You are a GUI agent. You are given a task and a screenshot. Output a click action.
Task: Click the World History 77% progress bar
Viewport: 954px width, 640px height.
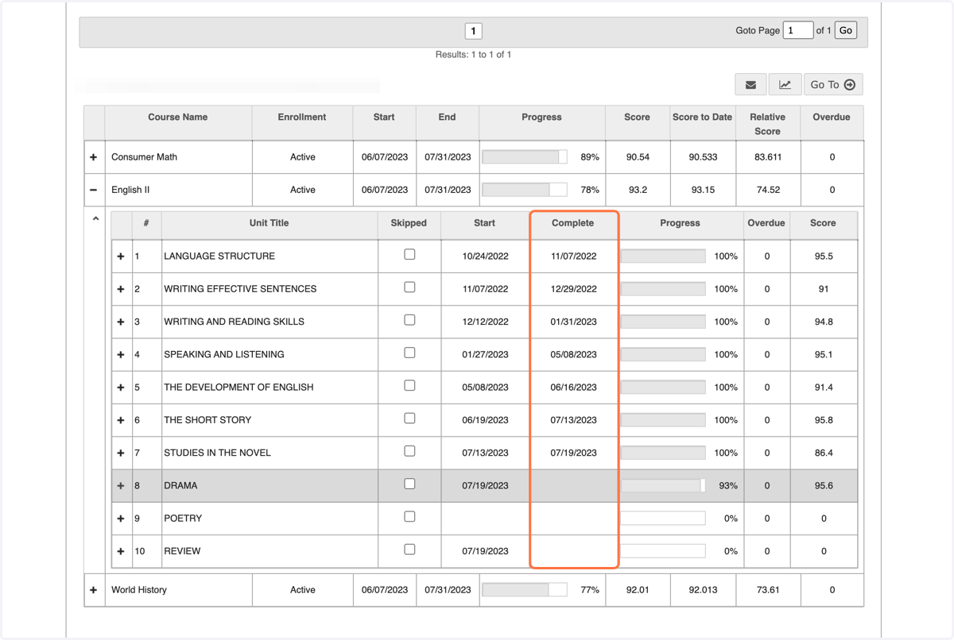pos(525,590)
